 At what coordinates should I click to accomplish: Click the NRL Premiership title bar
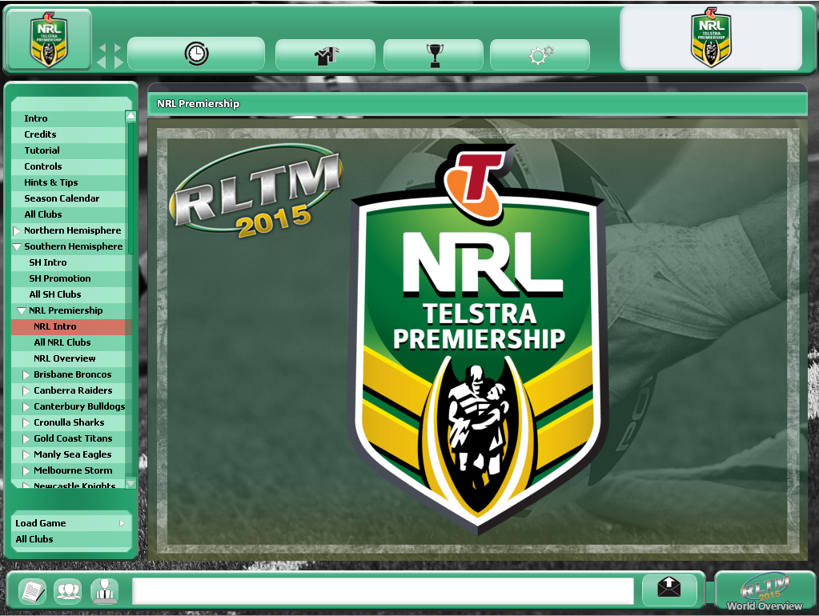tap(477, 103)
